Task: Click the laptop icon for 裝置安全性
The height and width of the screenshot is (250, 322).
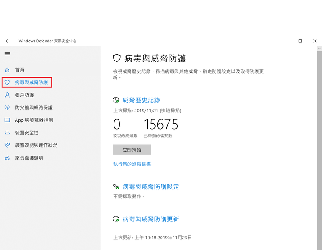Action: [8, 132]
